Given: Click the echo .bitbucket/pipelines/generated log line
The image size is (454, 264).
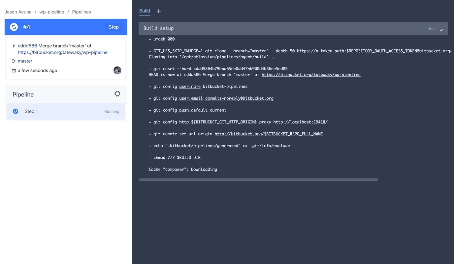Looking at the screenshot, I should pos(219,146).
